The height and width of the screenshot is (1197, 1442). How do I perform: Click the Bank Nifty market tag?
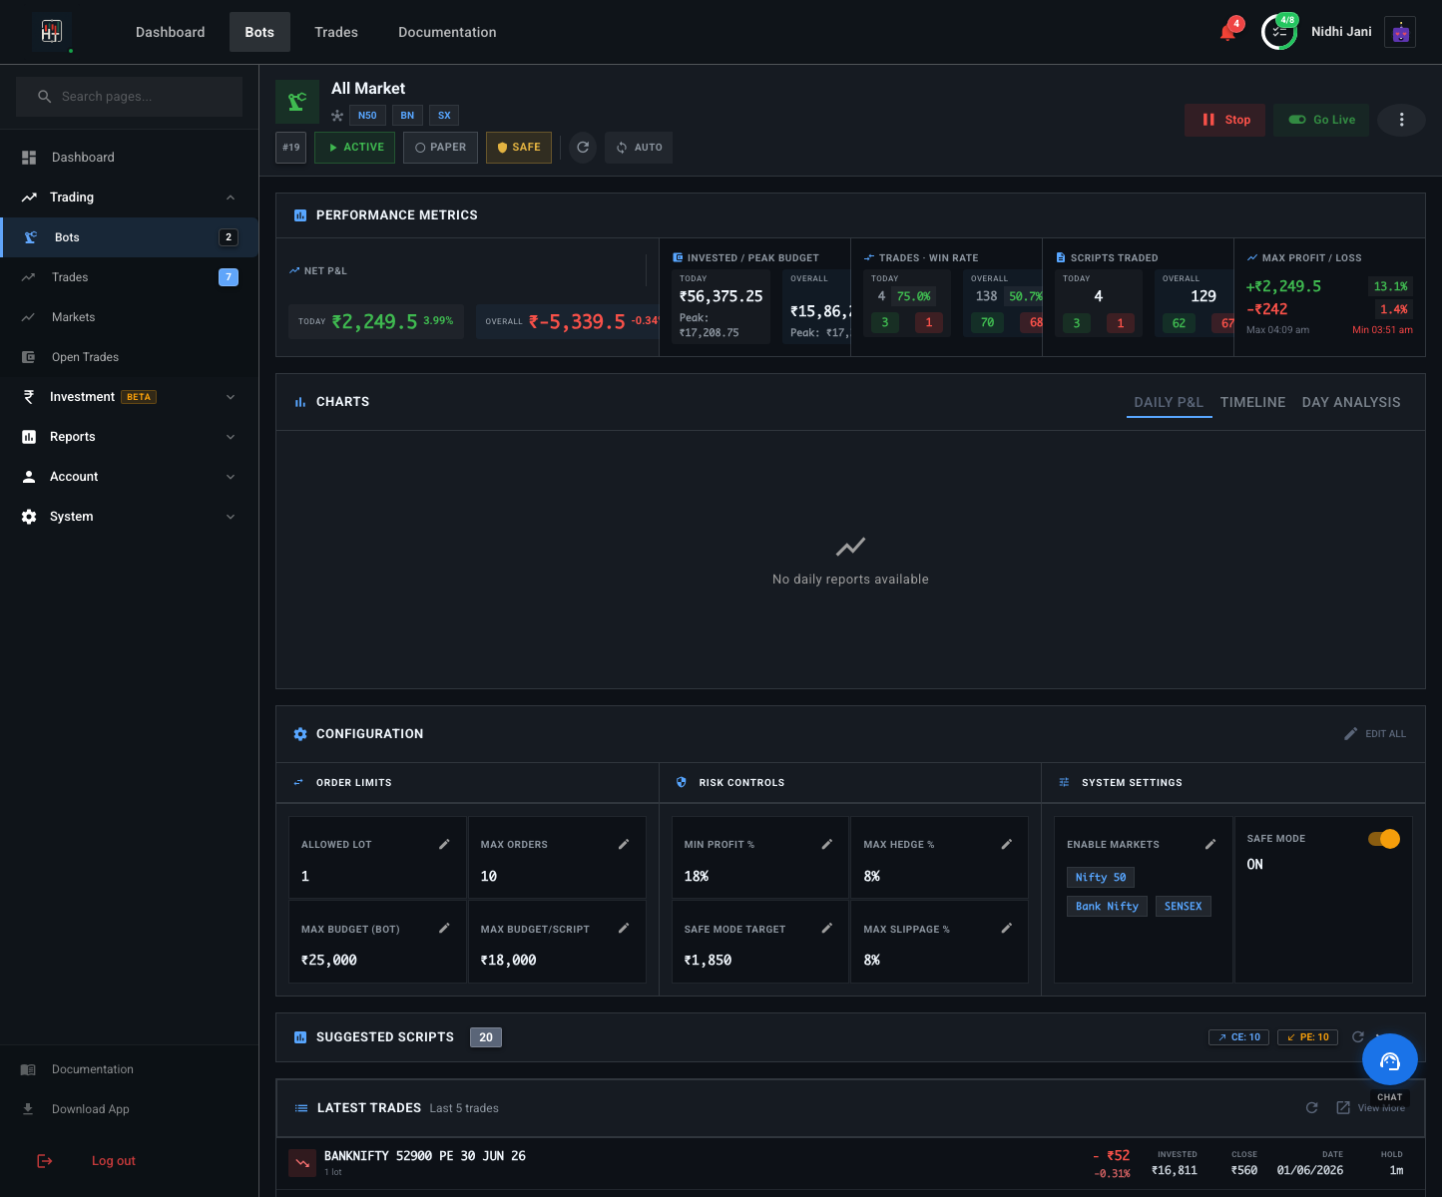1107,906
